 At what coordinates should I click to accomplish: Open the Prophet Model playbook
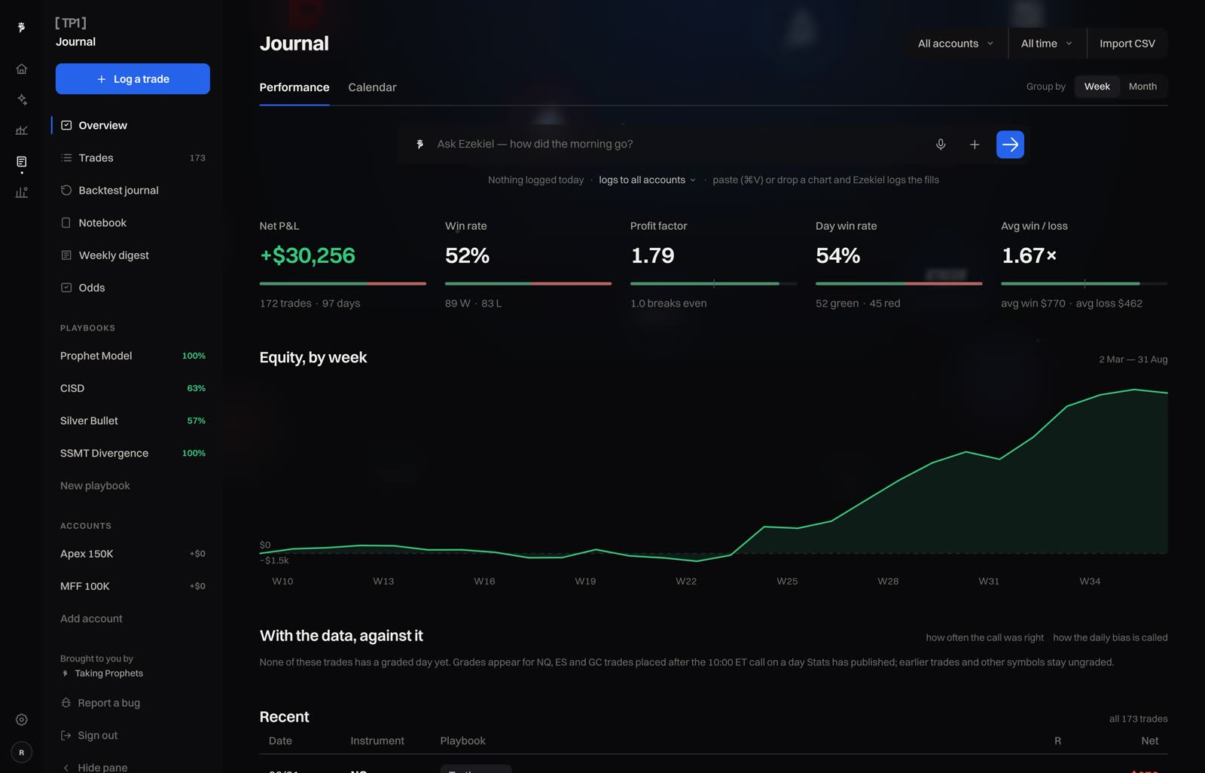point(133,356)
